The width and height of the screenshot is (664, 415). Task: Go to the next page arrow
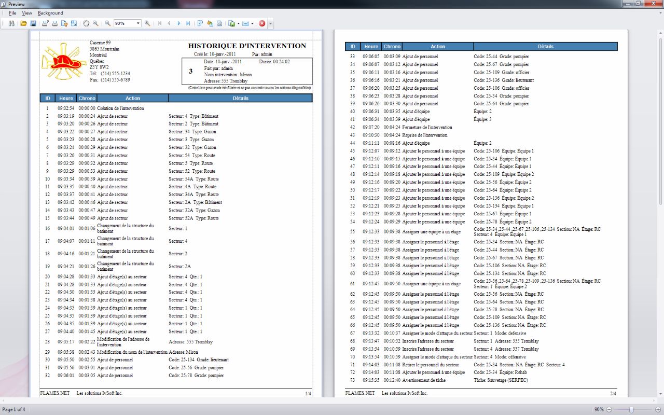coord(179,23)
